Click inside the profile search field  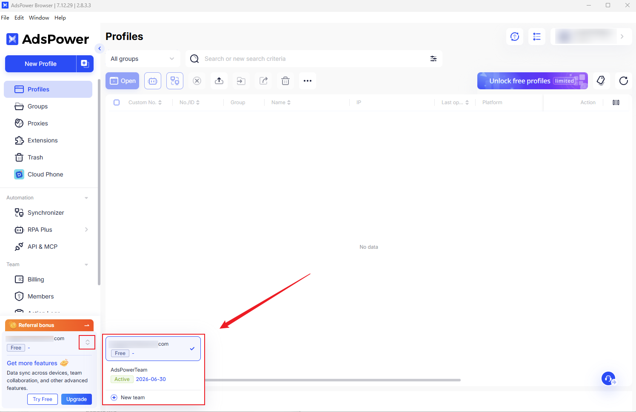(298, 58)
